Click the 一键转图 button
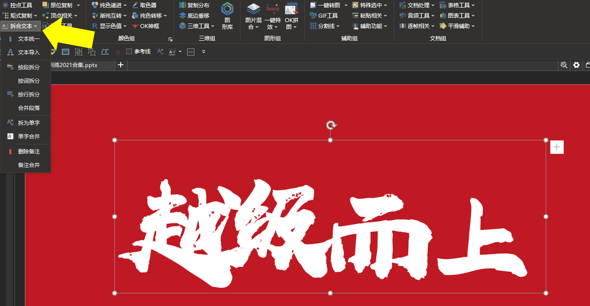Viewport: 590px width, 306px height. click(x=324, y=5)
